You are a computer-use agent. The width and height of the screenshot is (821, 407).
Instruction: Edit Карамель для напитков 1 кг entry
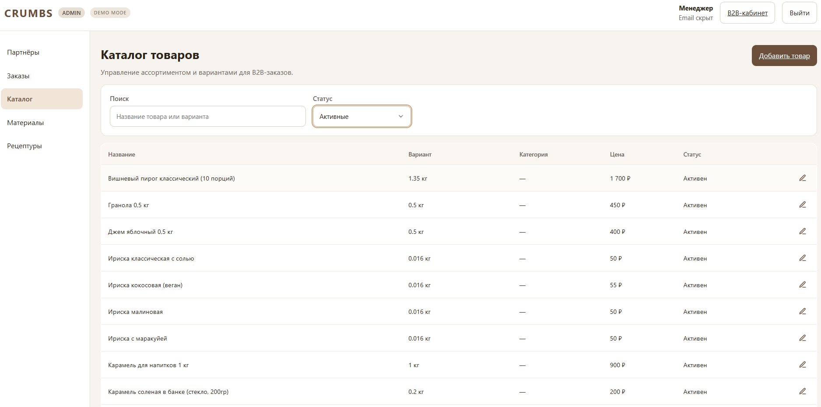pyautogui.click(x=802, y=365)
